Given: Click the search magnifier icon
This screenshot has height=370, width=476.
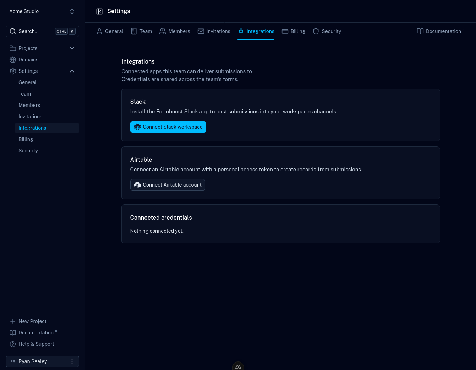Looking at the screenshot, I should click(13, 31).
